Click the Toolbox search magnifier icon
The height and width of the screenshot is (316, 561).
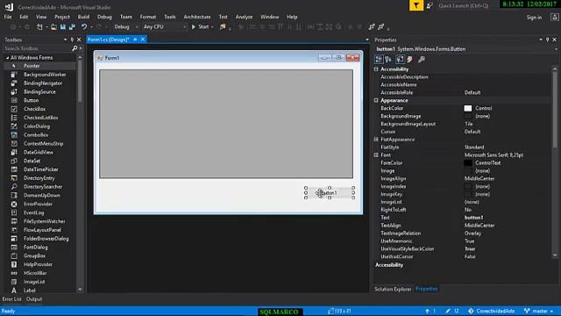(75, 48)
